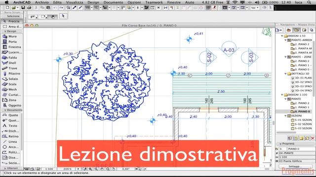Open the Archivio menu
The image size is (316, 177).
(x=41, y=2)
